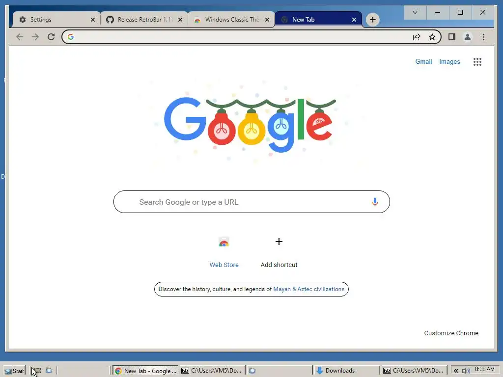Screen dimensions: 503x377
Task: Open a new tab with plus button
Action: tap(372, 20)
